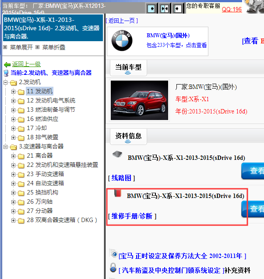Click the green back arrow icon
264x279 pixels.
pyautogui.click(x=7, y=64)
